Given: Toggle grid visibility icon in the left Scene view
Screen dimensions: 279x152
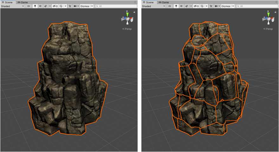Looking at the screenshot, I should point(61,6).
